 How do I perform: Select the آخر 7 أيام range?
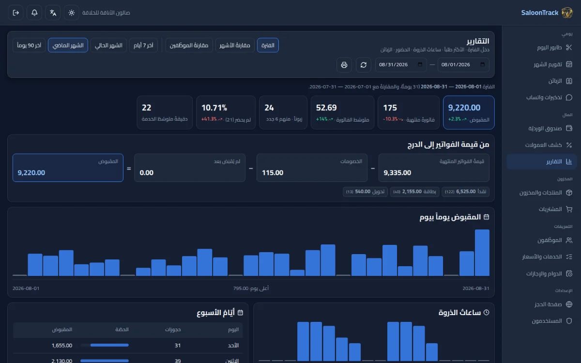pyautogui.click(x=143, y=45)
